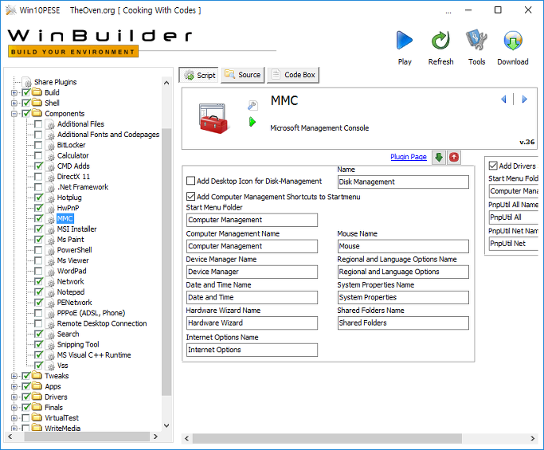Expand the Build tree node
This screenshot has height=450, width=544.
(14, 92)
